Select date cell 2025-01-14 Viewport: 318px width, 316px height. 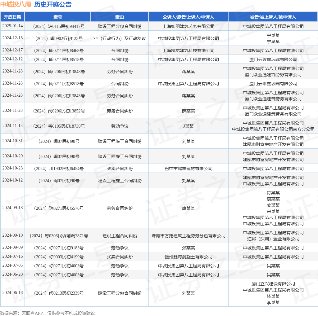[12, 26]
